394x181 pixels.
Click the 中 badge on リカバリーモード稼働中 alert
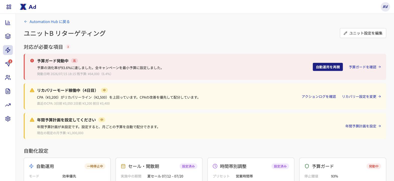coord(104,90)
